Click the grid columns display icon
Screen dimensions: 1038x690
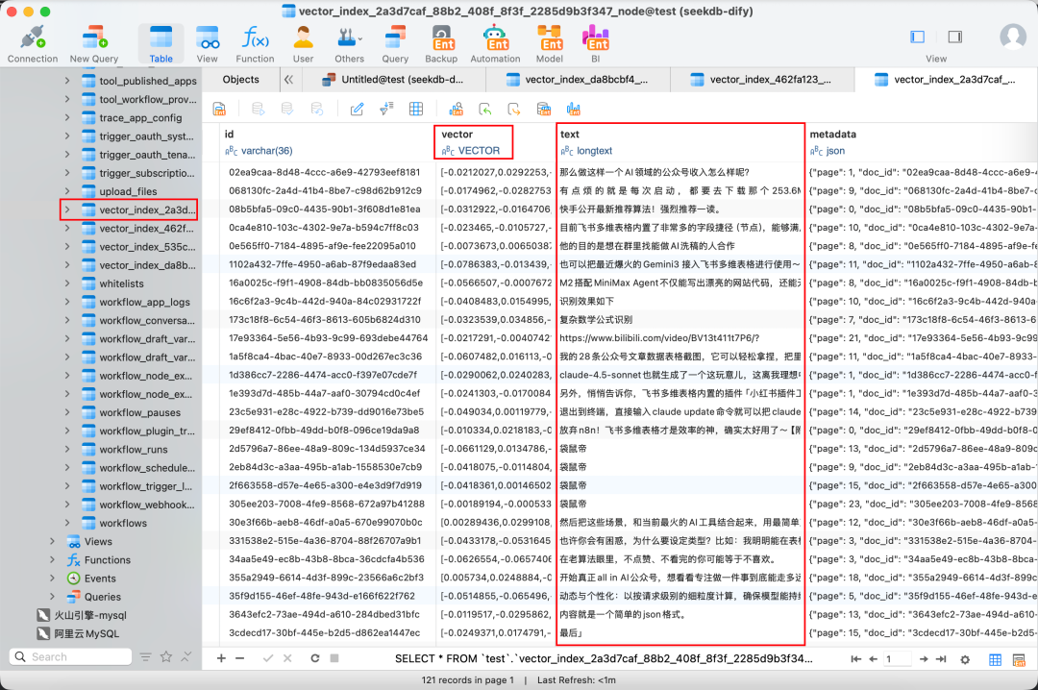point(416,109)
